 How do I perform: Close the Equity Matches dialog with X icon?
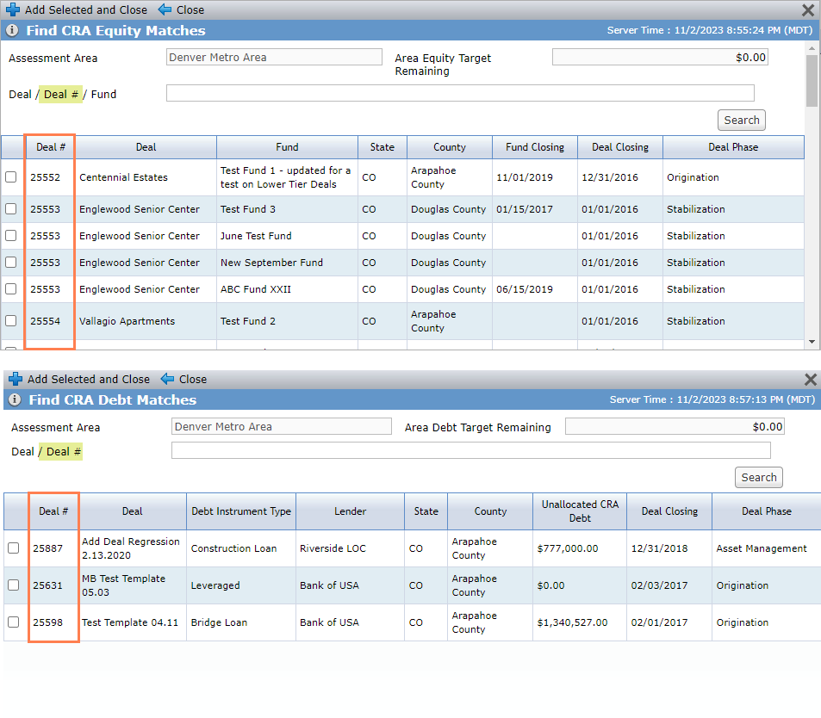[x=808, y=9]
